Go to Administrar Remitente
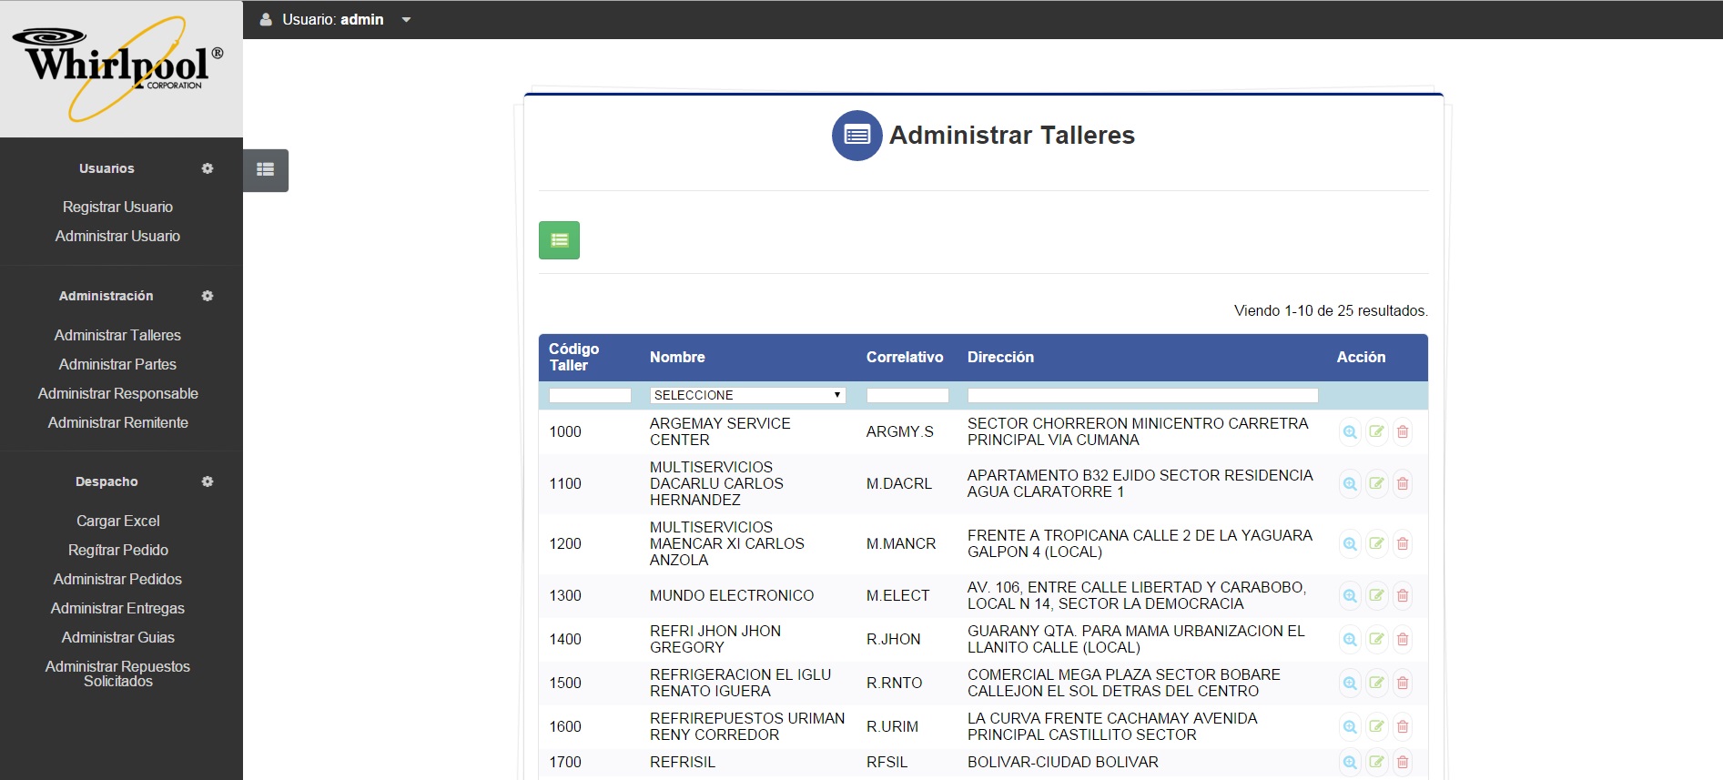Viewport: 1723px width, 780px height. (x=117, y=422)
